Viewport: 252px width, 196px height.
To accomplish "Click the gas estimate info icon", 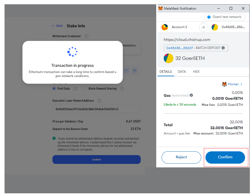I will pyautogui.click(x=191, y=95).
